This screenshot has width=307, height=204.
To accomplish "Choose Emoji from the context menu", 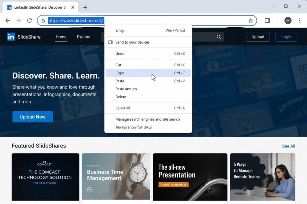I will 148,30.
